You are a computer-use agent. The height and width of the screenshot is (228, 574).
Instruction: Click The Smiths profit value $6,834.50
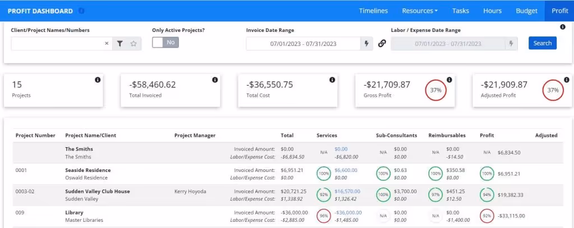(x=509, y=152)
